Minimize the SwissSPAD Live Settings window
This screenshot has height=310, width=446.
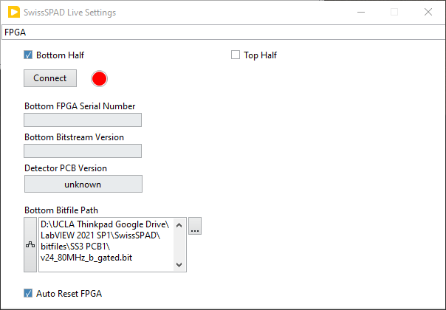pyautogui.click(x=361, y=13)
